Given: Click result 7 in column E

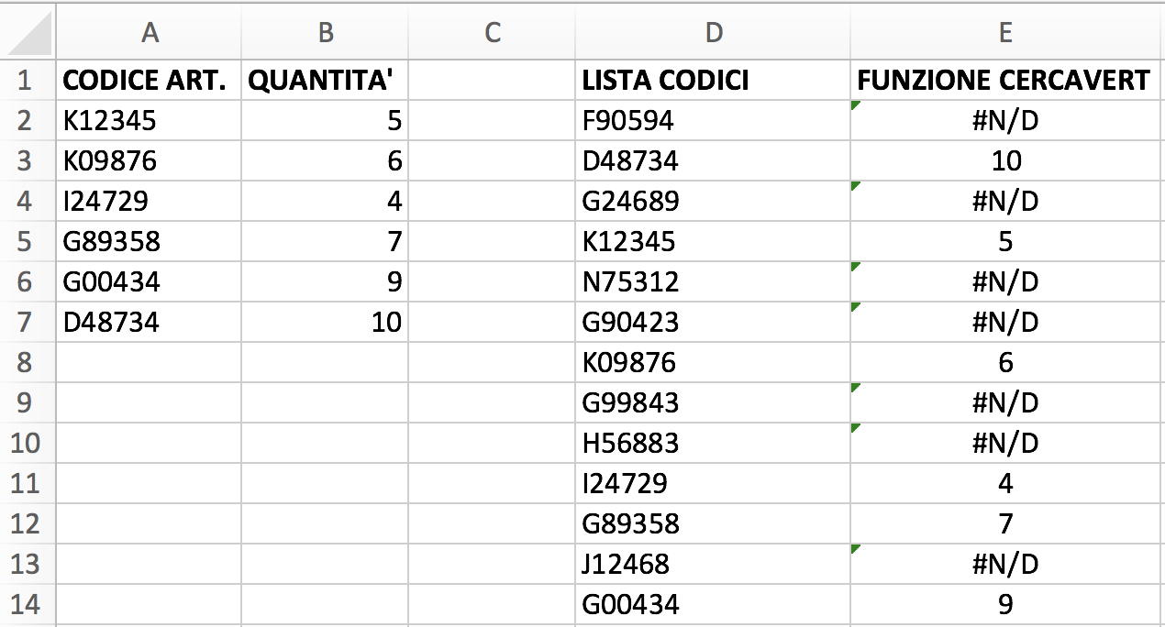Looking at the screenshot, I should (x=1007, y=524).
